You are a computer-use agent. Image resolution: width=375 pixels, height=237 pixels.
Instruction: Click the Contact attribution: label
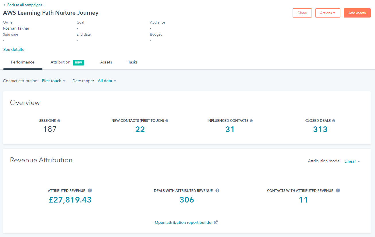tap(21, 81)
